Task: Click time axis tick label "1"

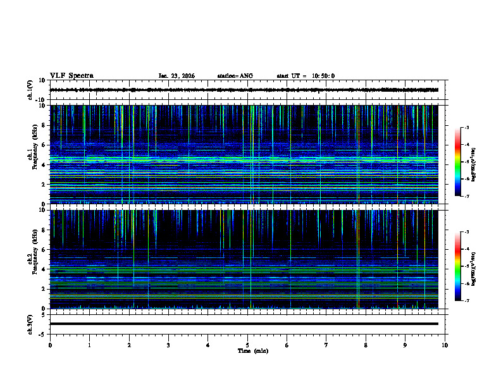Action: coord(89,345)
